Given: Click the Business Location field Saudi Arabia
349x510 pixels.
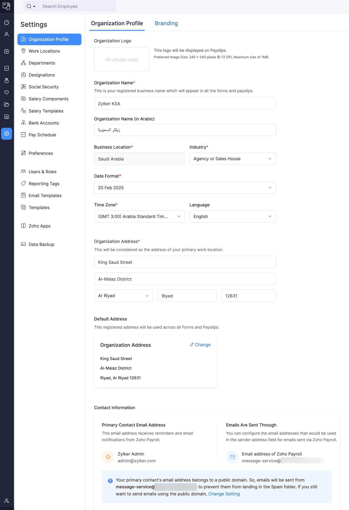Looking at the screenshot, I should tap(139, 159).
